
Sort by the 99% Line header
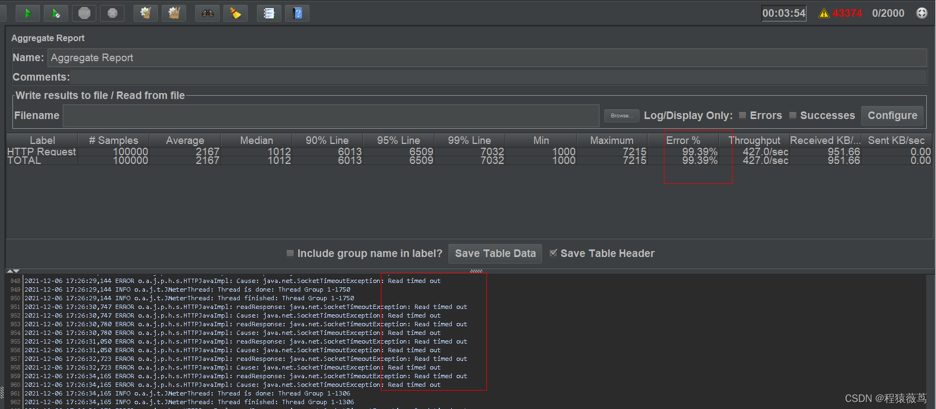coord(470,140)
